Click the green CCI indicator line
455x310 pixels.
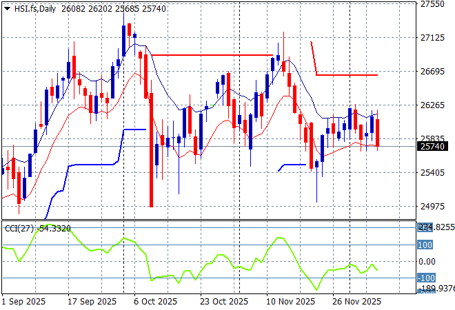(190, 271)
